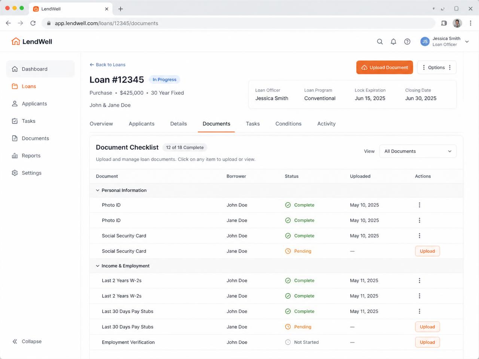Expand user menu chevron next to Jessica Smith
The height and width of the screenshot is (359, 479).
tap(467, 42)
